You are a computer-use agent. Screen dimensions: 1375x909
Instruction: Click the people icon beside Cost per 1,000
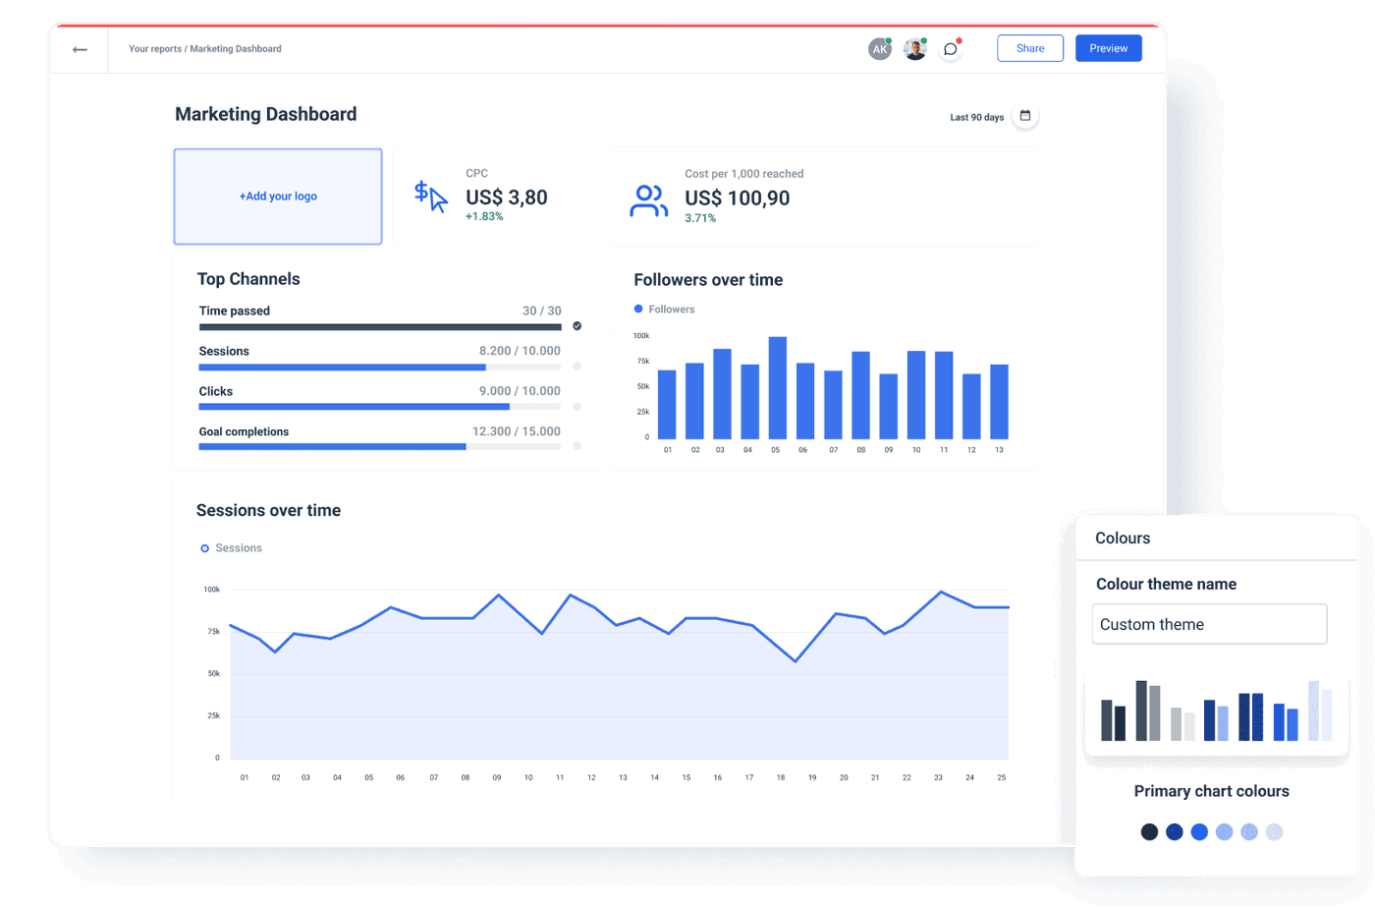[x=648, y=199]
